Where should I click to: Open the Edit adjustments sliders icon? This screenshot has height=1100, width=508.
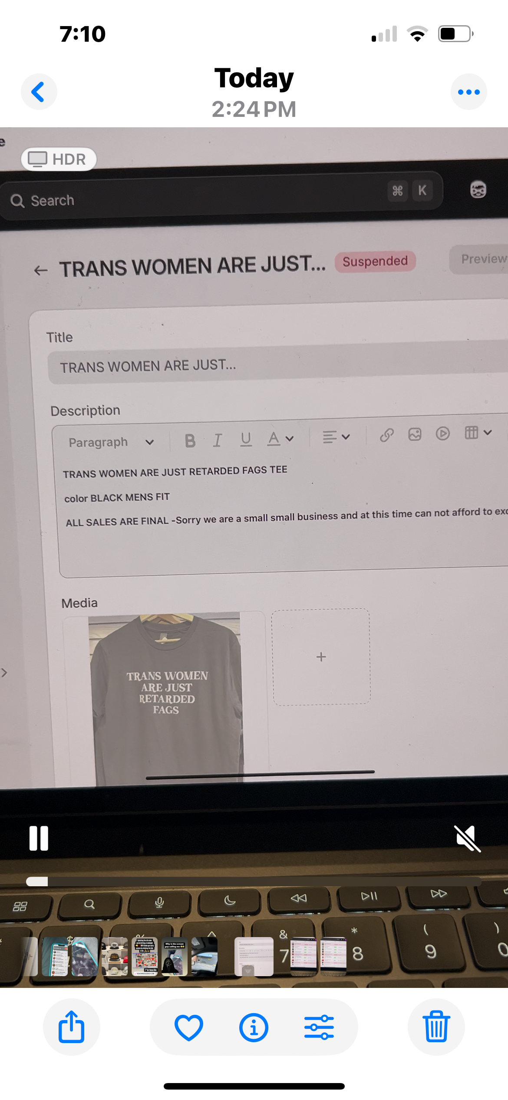319,1027
